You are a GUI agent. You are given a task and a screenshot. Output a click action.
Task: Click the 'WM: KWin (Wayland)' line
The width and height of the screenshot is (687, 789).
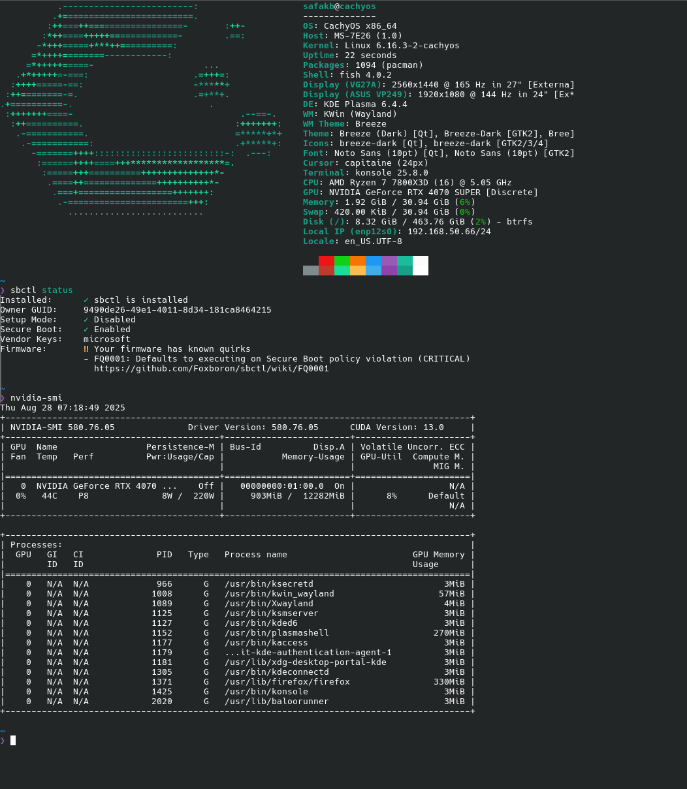click(350, 114)
